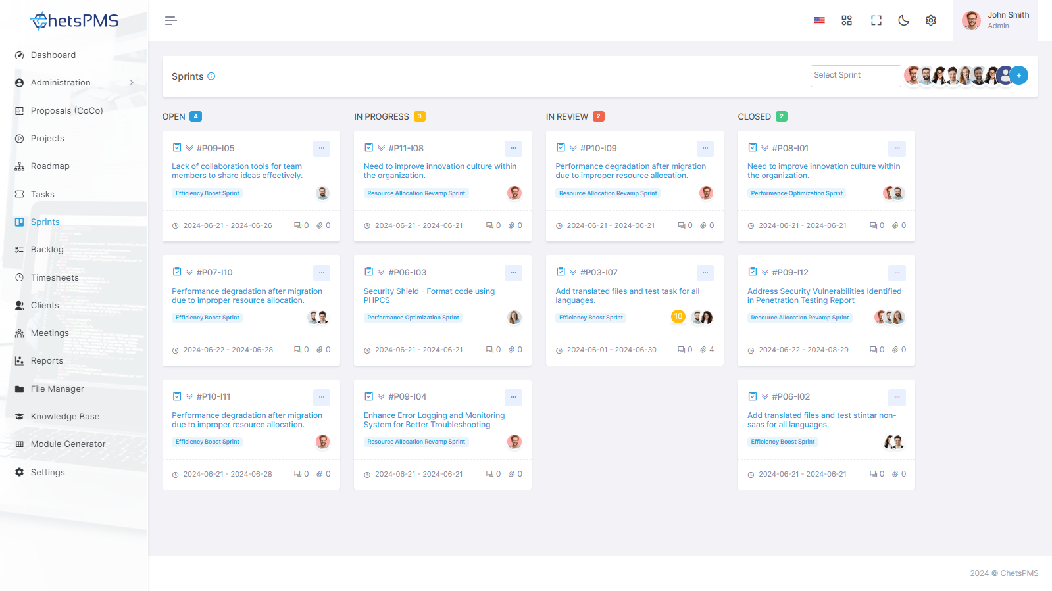Click Resource Allocation Revamp Sprint tag on #P09-I12

pos(800,318)
